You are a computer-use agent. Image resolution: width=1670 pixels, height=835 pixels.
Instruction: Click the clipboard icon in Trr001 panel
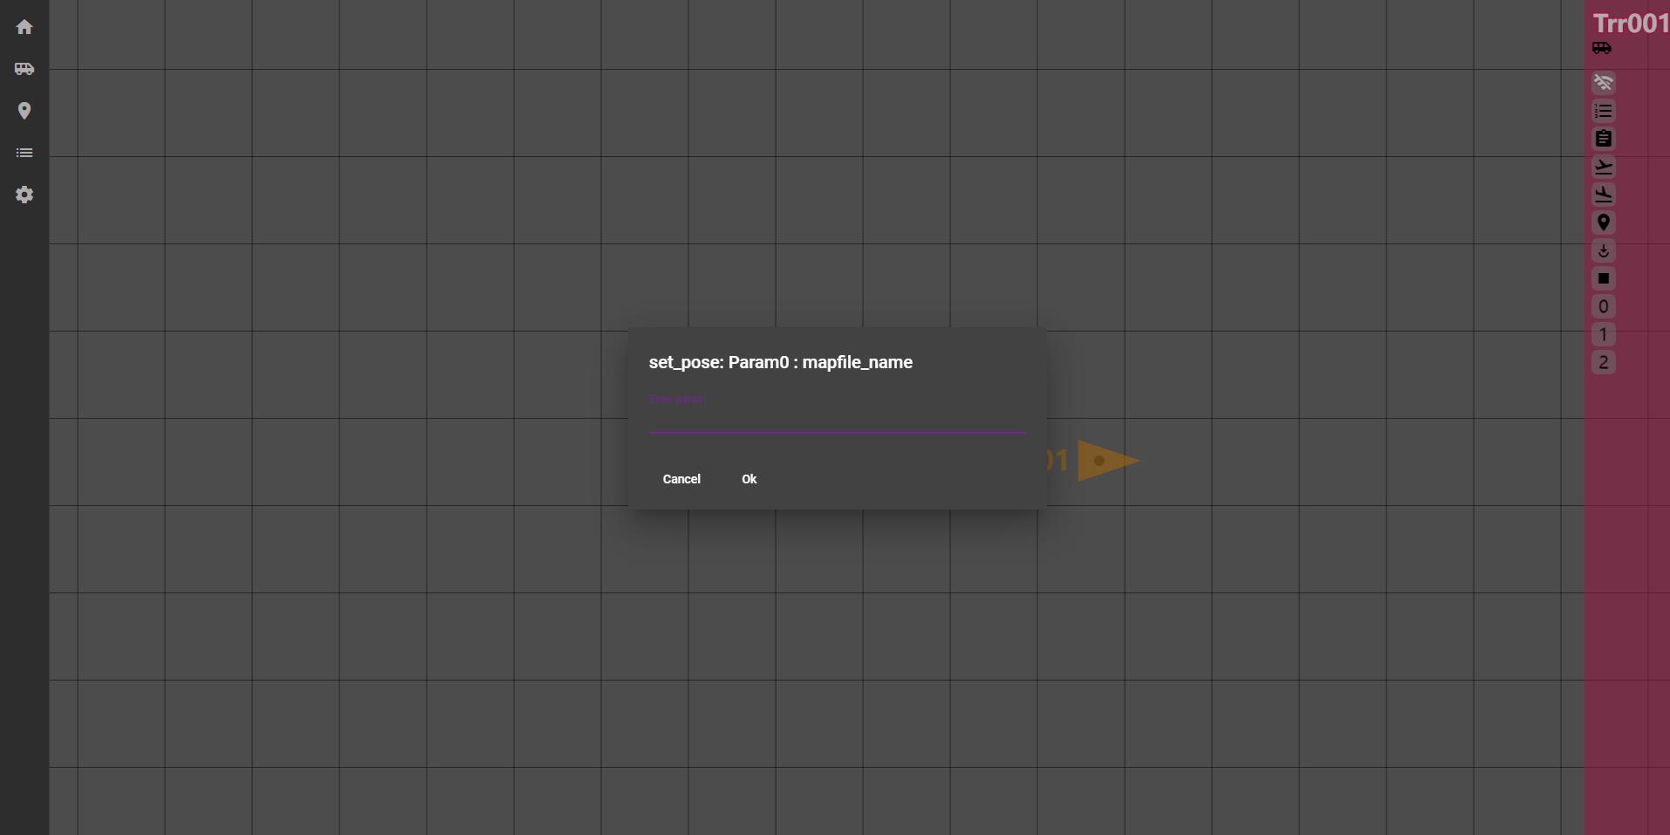pyautogui.click(x=1604, y=139)
